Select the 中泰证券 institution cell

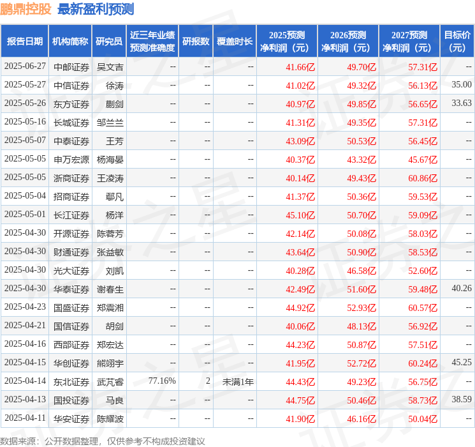point(71,141)
